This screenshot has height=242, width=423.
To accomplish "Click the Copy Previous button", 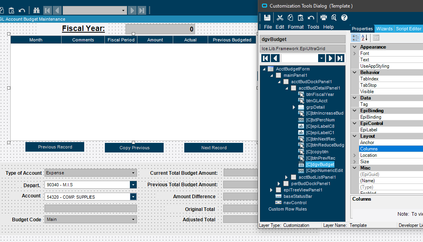I will [134, 148].
